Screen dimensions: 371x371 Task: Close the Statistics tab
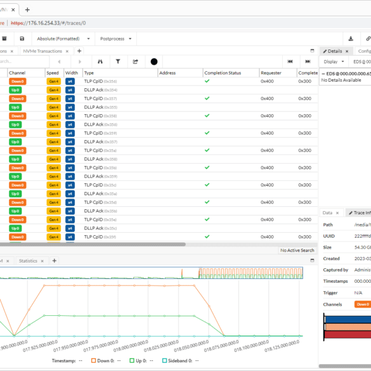coord(42,261)
